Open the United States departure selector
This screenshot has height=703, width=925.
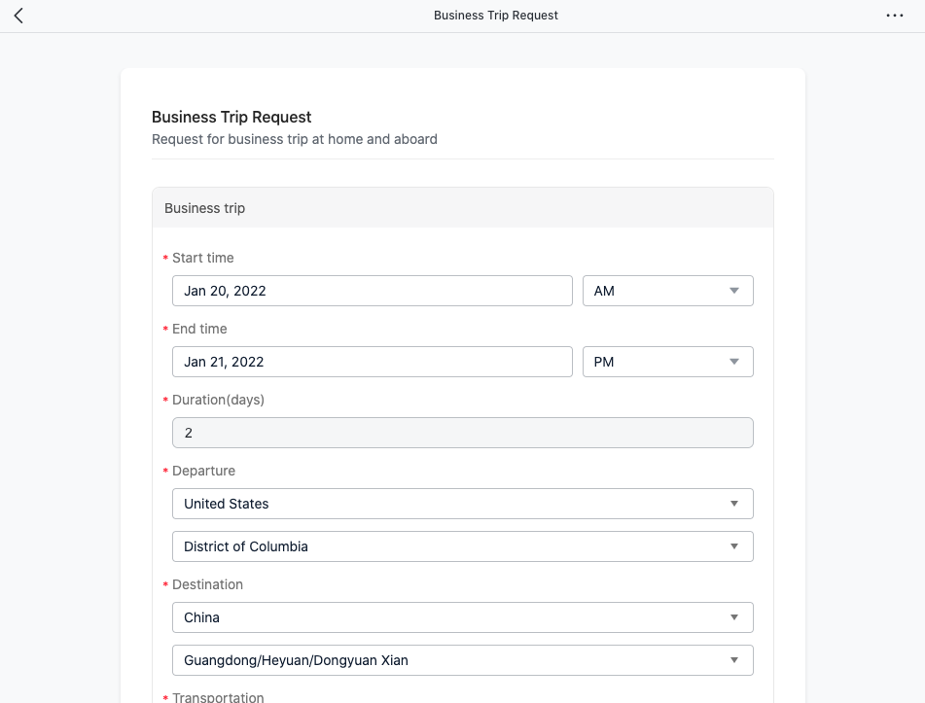[x=463, y=504]
